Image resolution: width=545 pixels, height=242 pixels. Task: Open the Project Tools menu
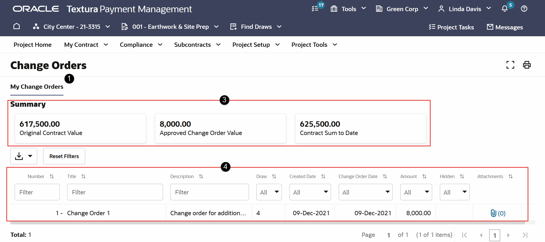click(314, 45)
